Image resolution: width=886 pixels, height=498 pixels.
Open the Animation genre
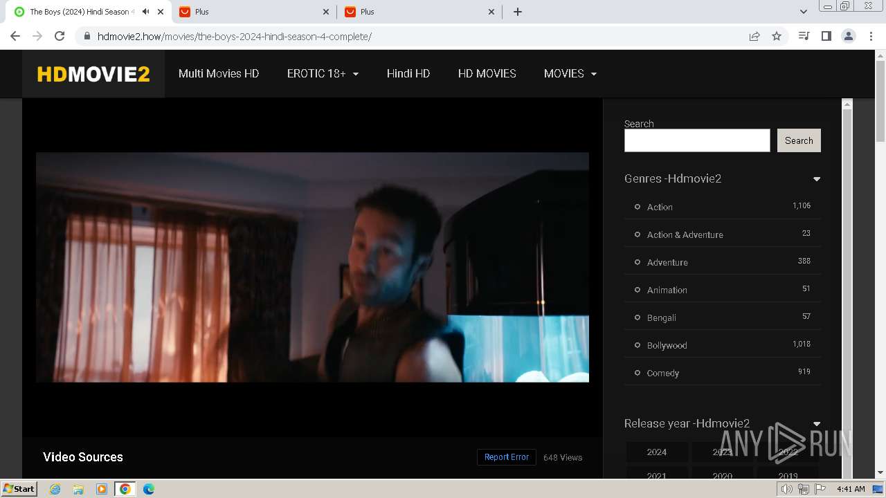667,290
